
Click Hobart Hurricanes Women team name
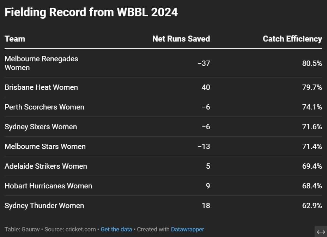[x=48, y=186]
